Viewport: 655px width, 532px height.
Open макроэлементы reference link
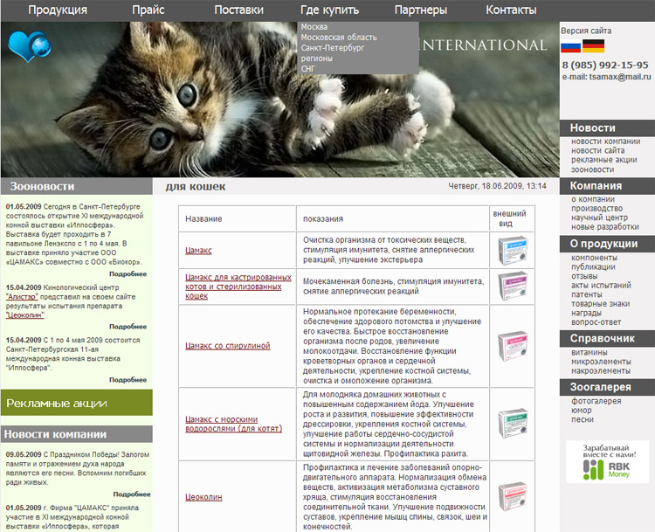[601, 370]
